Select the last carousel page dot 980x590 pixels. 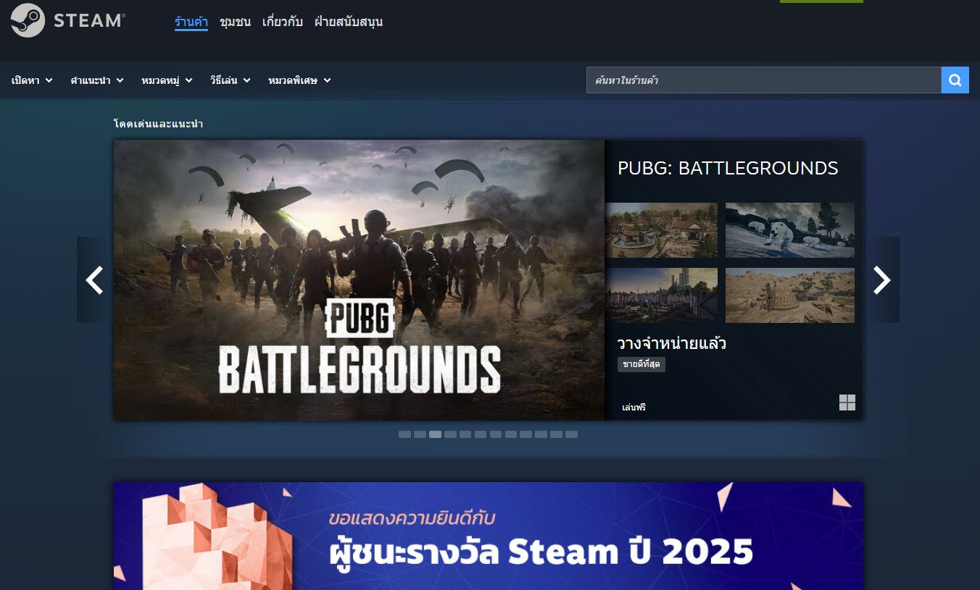(x=571, y=434)
